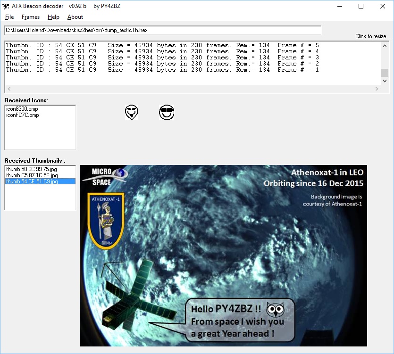The image size is (394, 354).
Task: Click the ATX Beacon decoder title bar icon
Action: tap(7, 6)
